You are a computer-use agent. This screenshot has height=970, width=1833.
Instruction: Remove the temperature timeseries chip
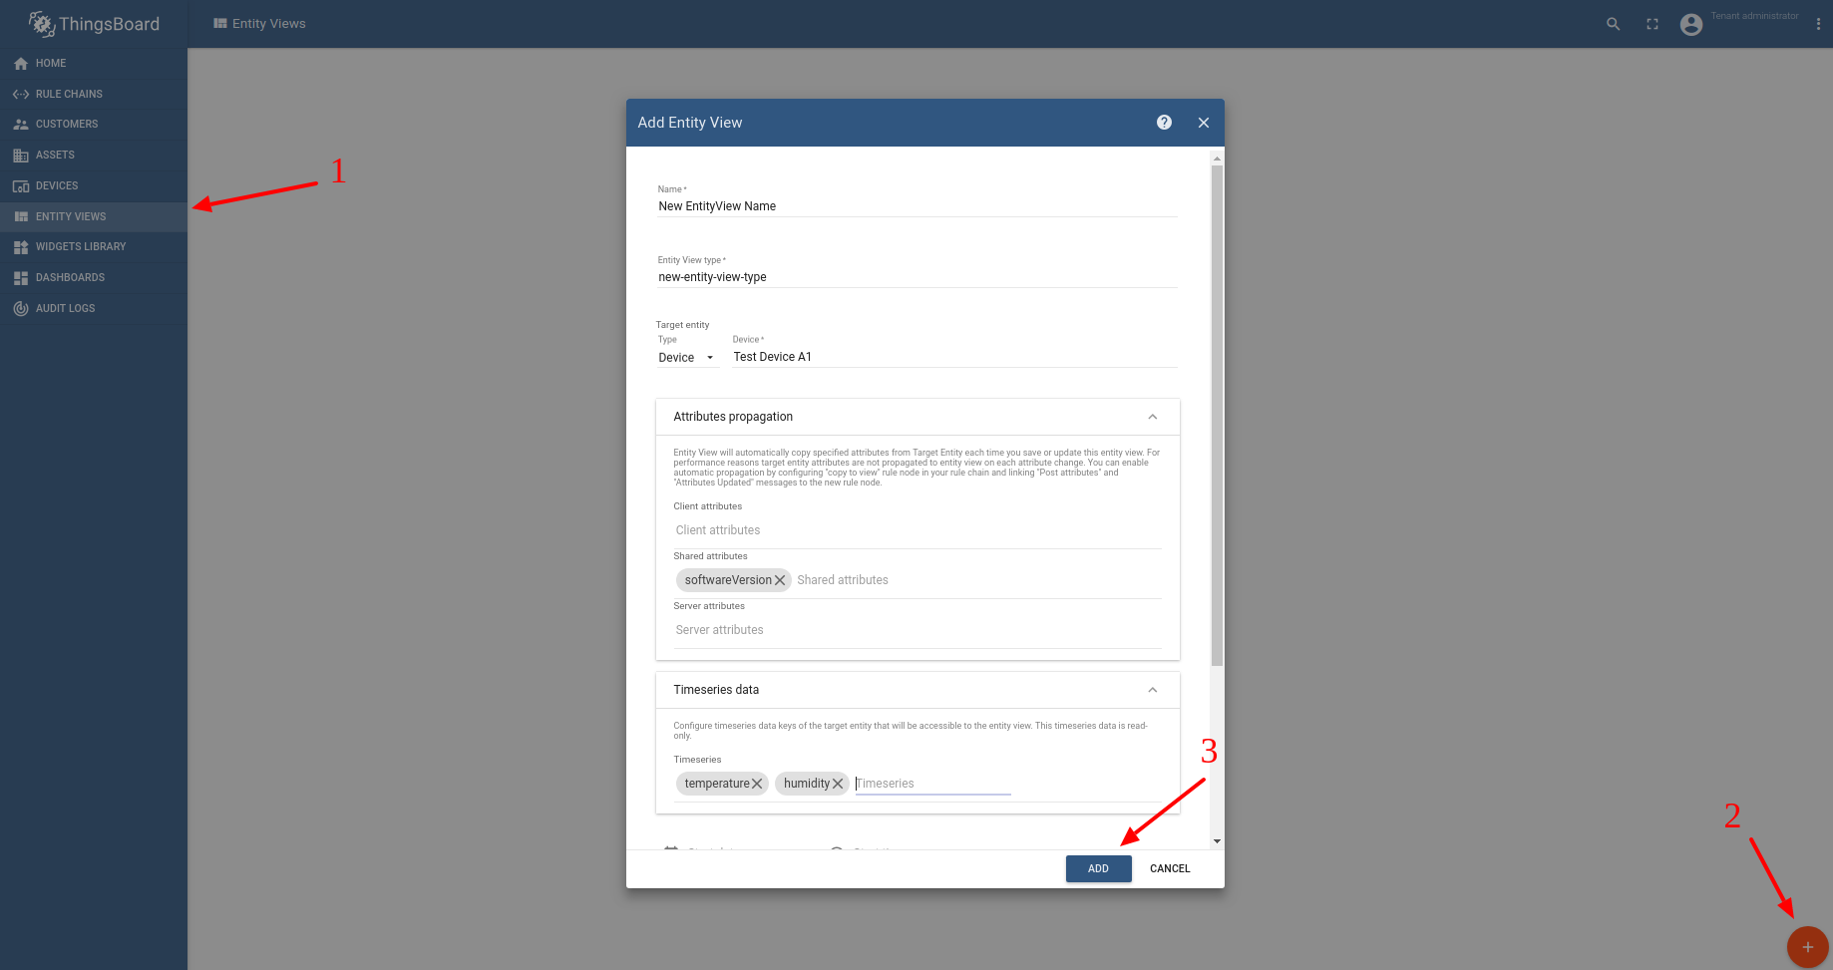[x=757, y=784]
